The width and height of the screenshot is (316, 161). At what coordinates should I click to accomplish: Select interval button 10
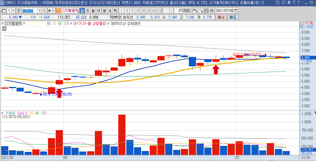pyautogui.click(x=138, y=11)
